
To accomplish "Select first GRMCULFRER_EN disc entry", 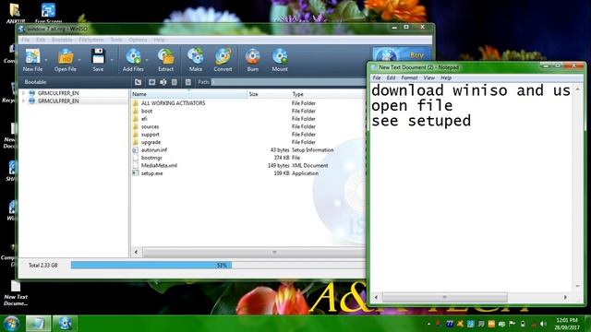I will (x=58, y=93).
